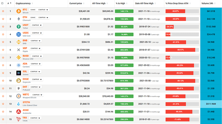Open the STETH cryptocurrency link
The height and width of the screenshot is (124, 222).
tap(26, 102)
